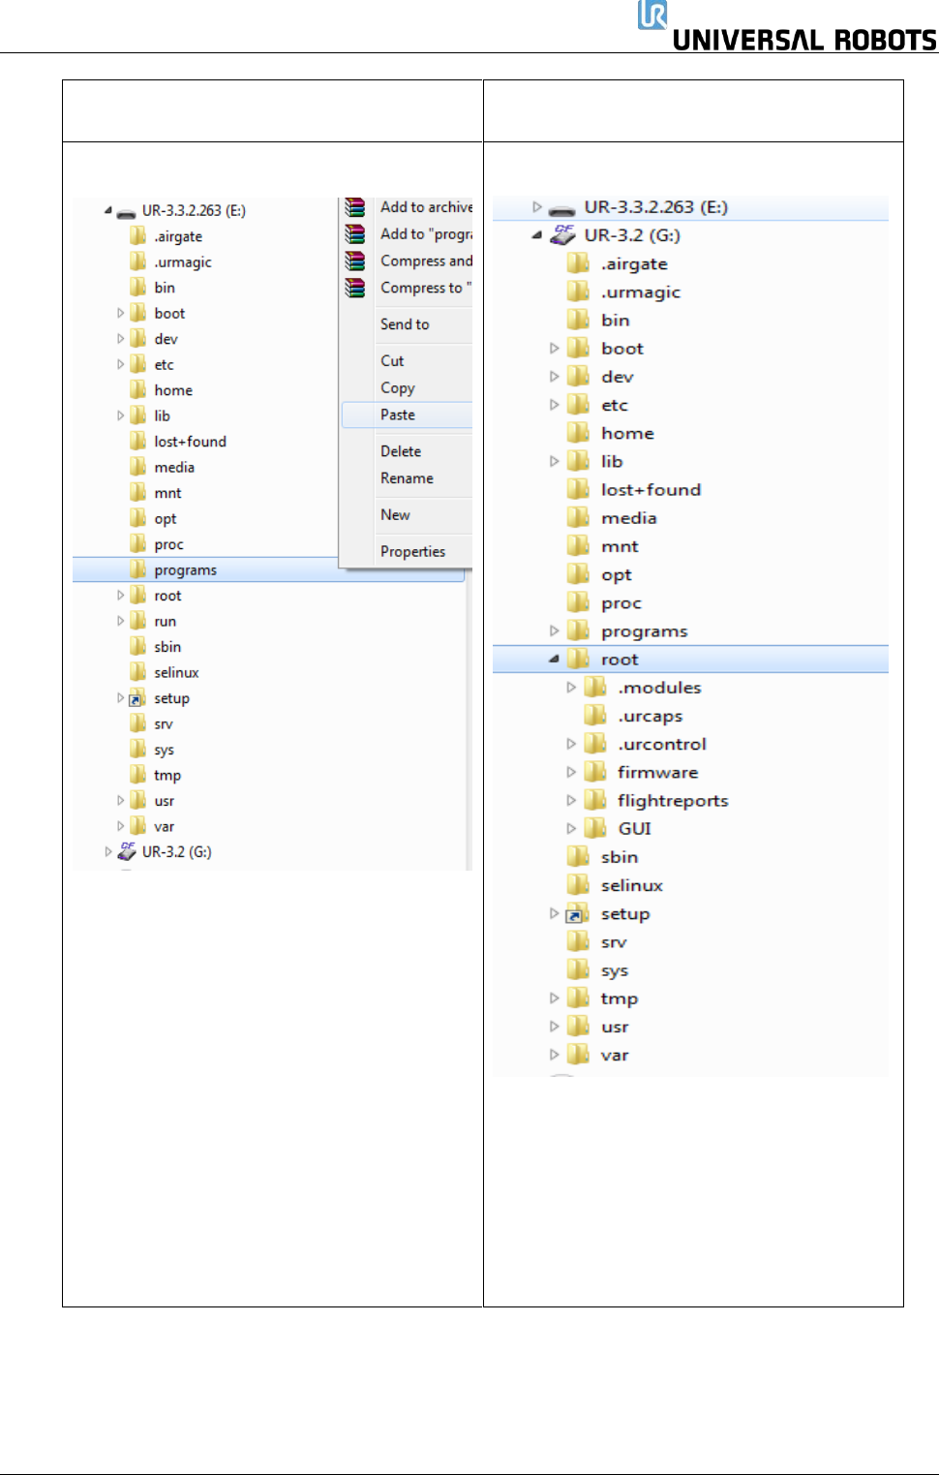The width and height of the screenshot is (939, 1475).
Task: Click the left tree vertical scrollbar
Action: 469,722
